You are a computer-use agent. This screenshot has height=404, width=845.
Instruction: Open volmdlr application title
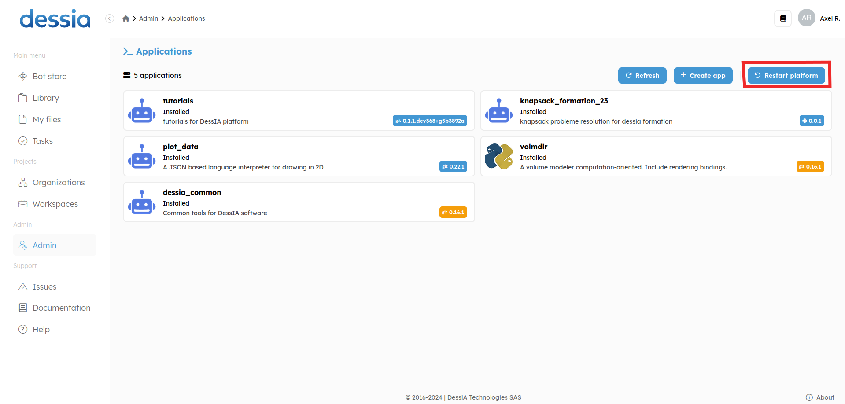click(534, 147)
